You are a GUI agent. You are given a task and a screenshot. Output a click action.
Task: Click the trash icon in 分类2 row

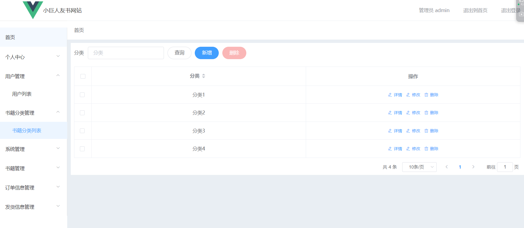[426, 112]
